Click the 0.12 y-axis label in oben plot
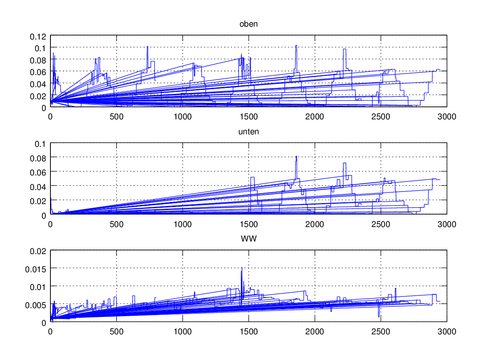 point(38,36)
